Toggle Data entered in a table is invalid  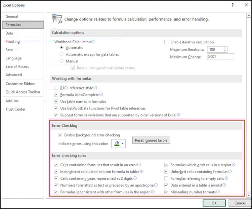166,185
